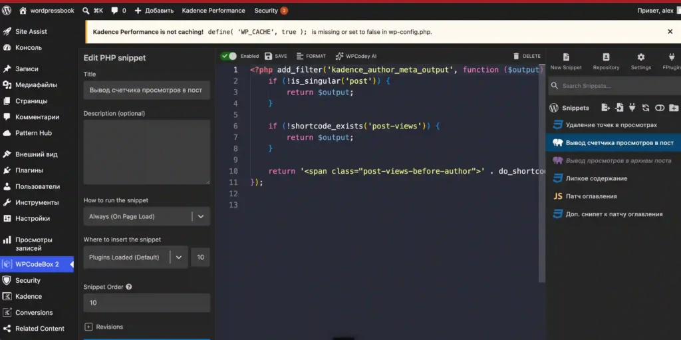Dismiss the Kadence Performance caching notice

[670, 31]
